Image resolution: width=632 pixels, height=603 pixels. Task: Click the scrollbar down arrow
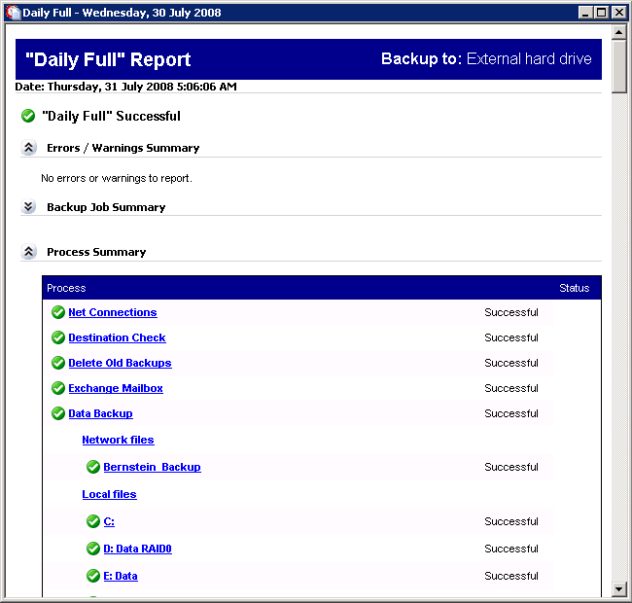pos(618,589)
